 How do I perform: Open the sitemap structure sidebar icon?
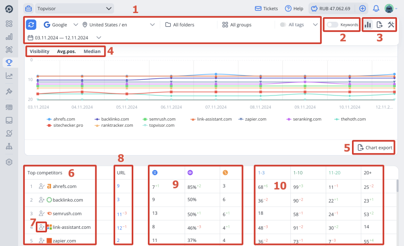9,146
